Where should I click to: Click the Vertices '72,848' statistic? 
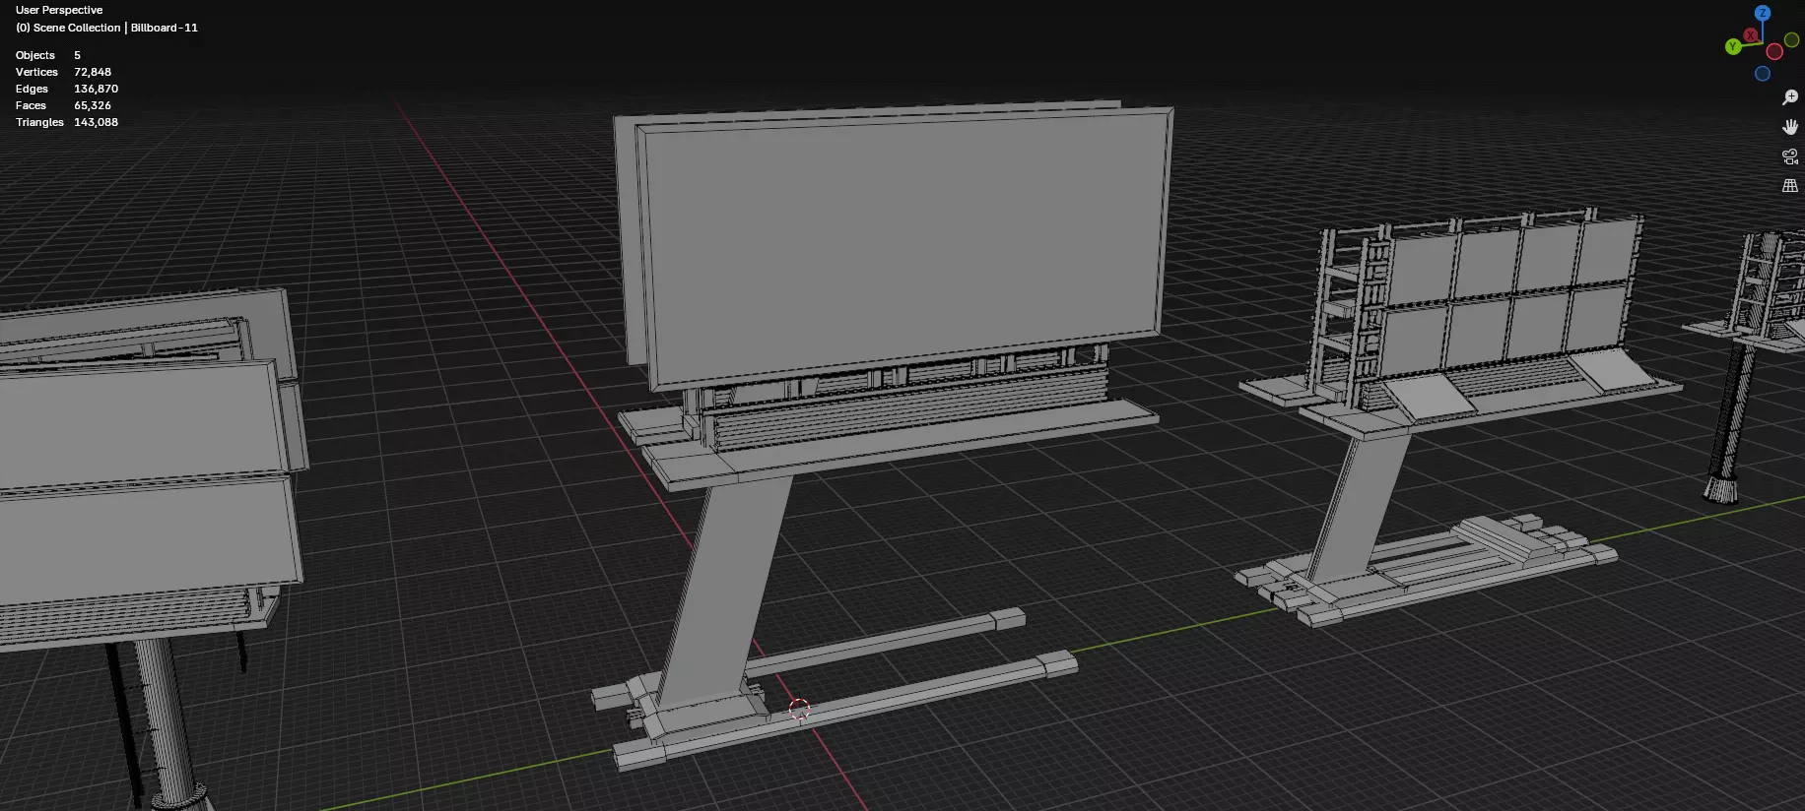coord(93,72)
